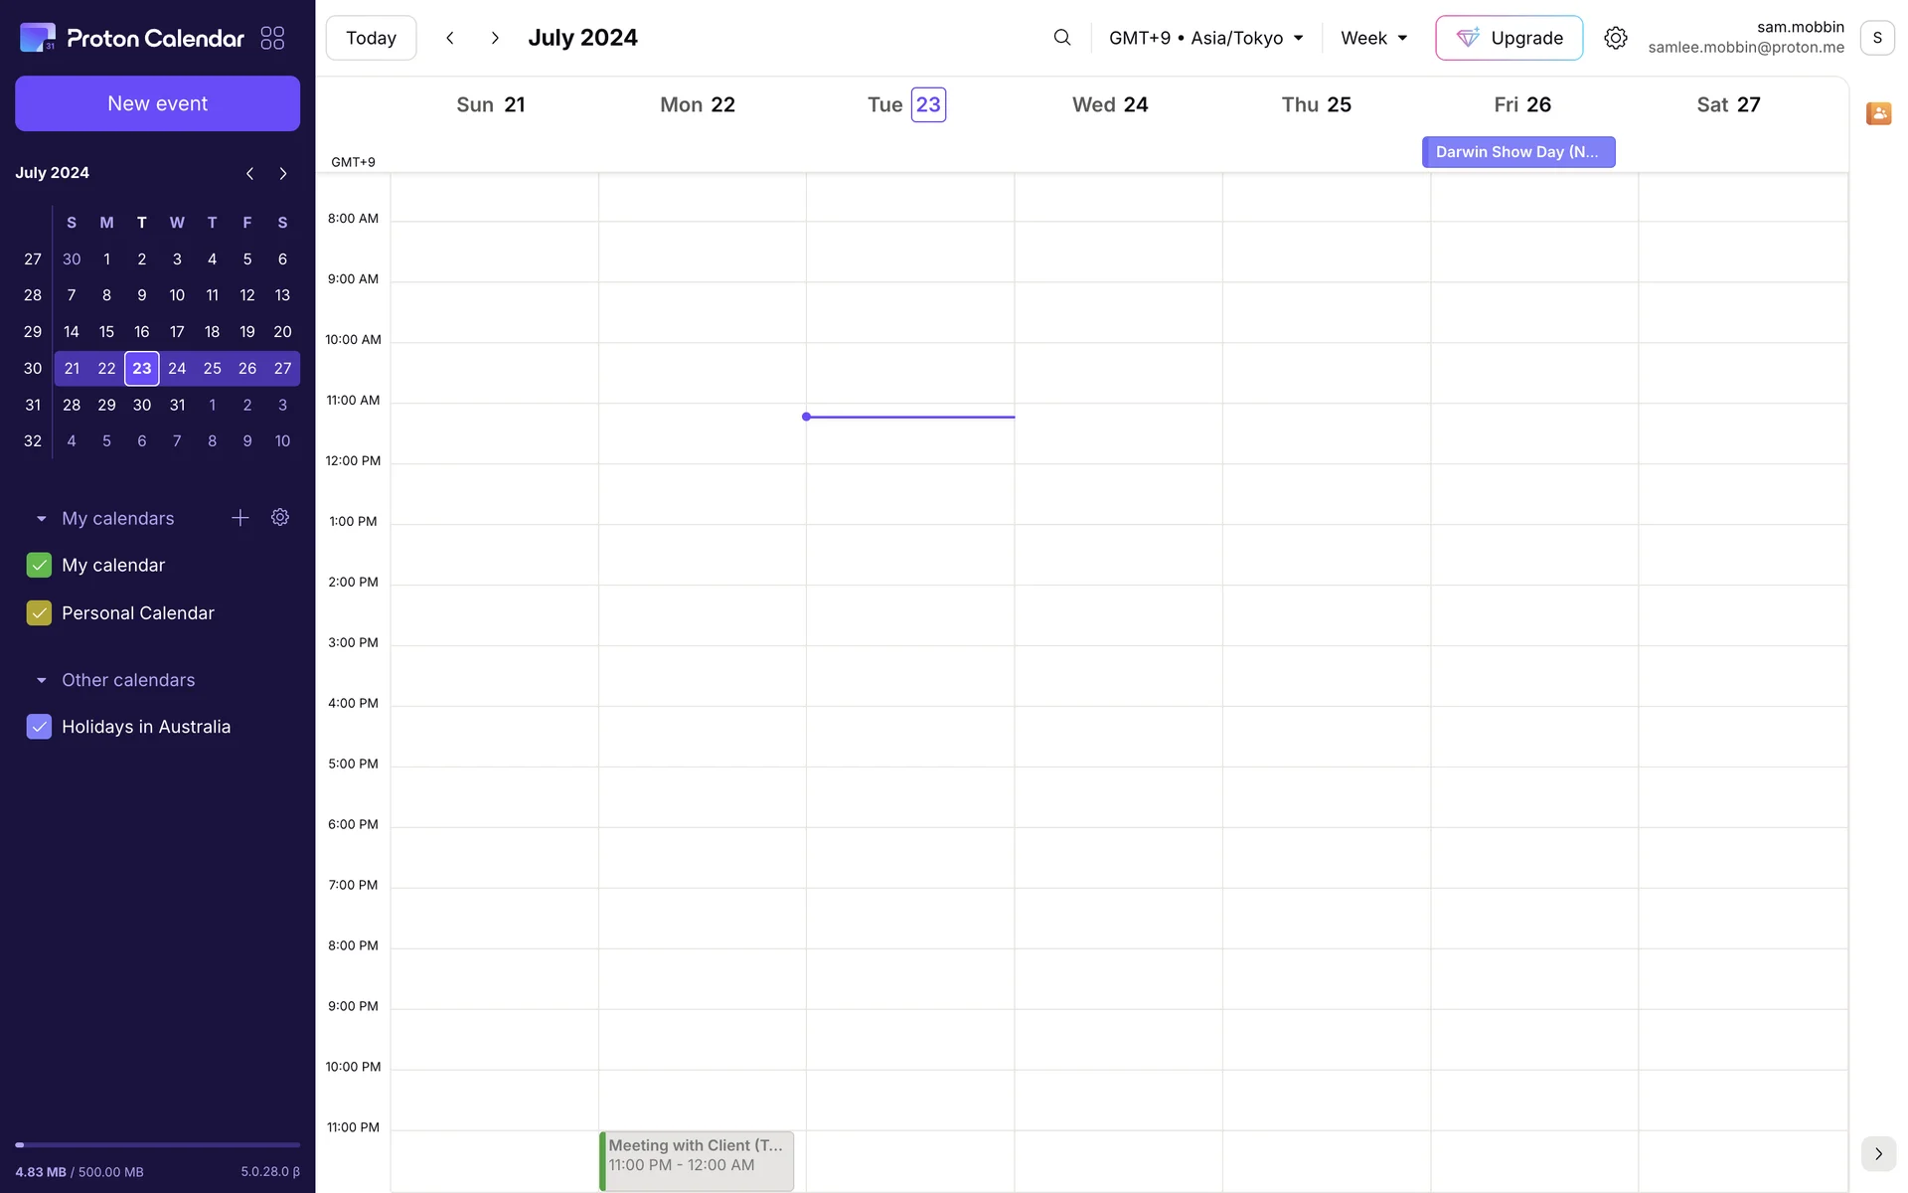Go to previous week arrow
This screenshot has width=1908, height=1193.
coord(450,38)
